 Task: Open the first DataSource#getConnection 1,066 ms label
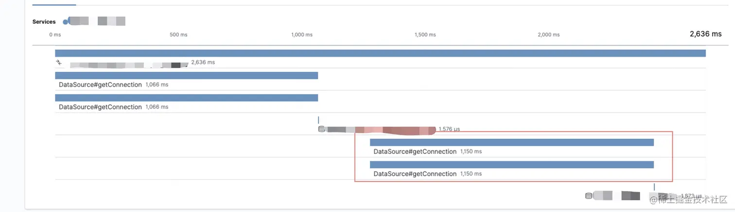point(100,85)
